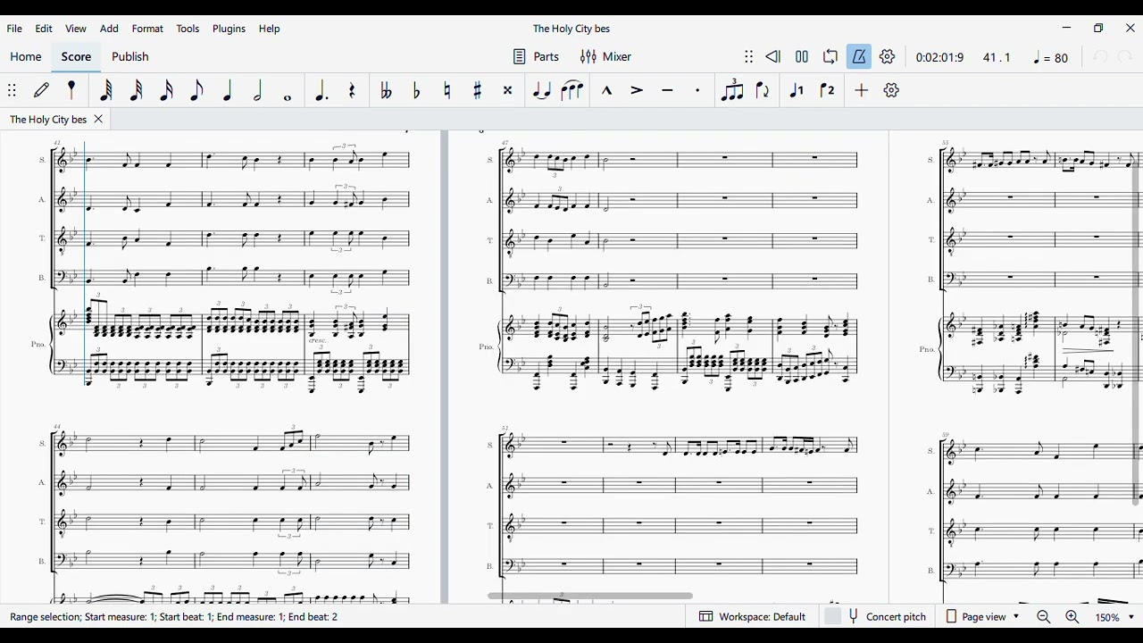1143x643 pixels.
Task: Switch to the Score tab
Action: click(76, 56)
